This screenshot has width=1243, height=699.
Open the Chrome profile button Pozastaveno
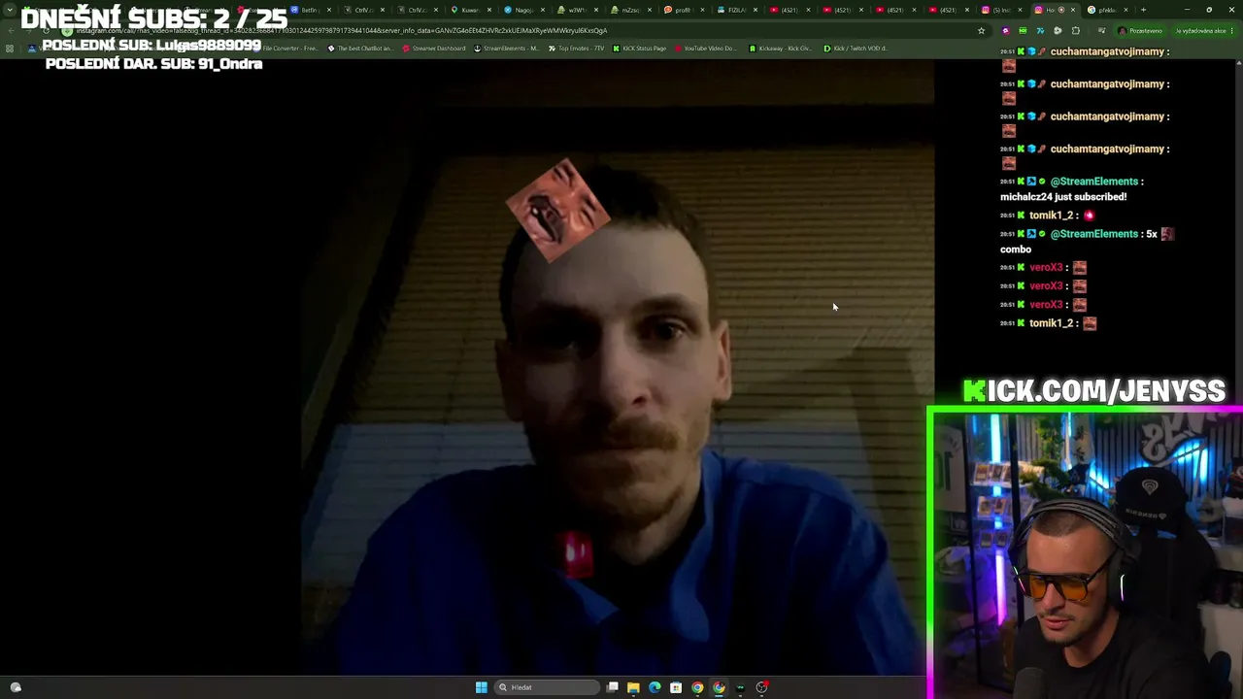pyautogui.click(x=1140, y=30)
